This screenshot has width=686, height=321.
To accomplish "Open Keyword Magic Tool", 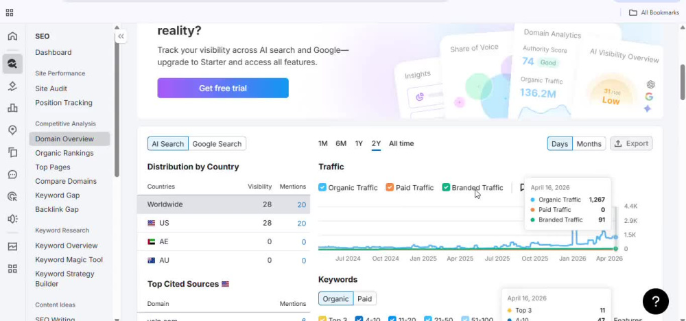I will coord(69,260).
